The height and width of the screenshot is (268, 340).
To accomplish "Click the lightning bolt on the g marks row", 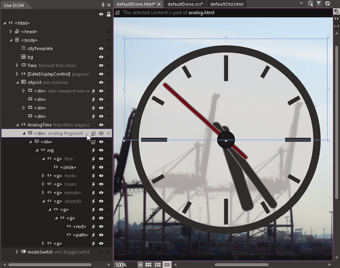I will (93, 176).
